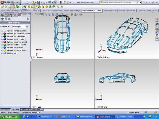The width and height of the screenshot is (159, 119).
Task: Select the Edition directe tab
Action: (x=110, y=10)
